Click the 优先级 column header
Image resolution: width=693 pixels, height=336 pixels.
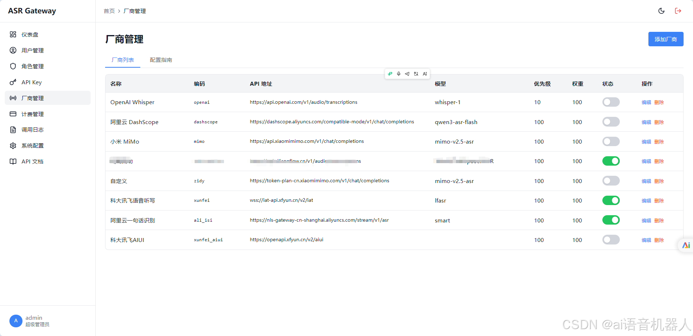point(542,84)
